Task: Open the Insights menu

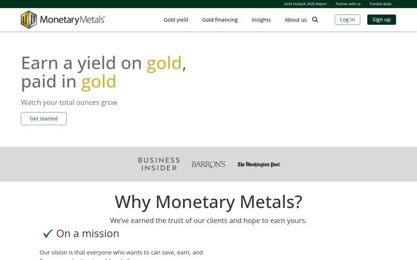Action: point(261,20)
